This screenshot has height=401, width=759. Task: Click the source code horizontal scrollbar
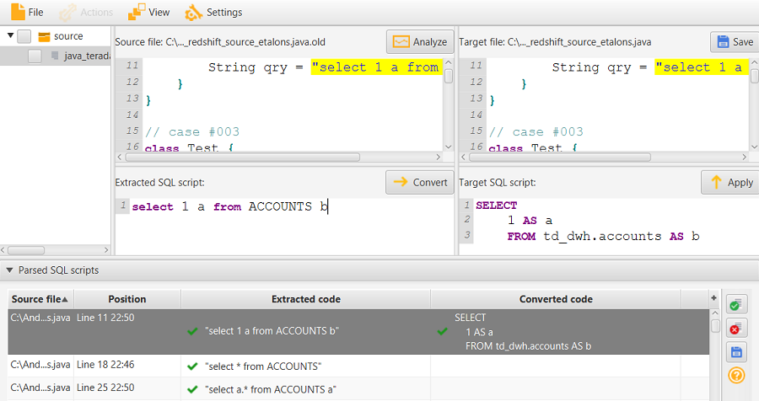coord(253,157)
